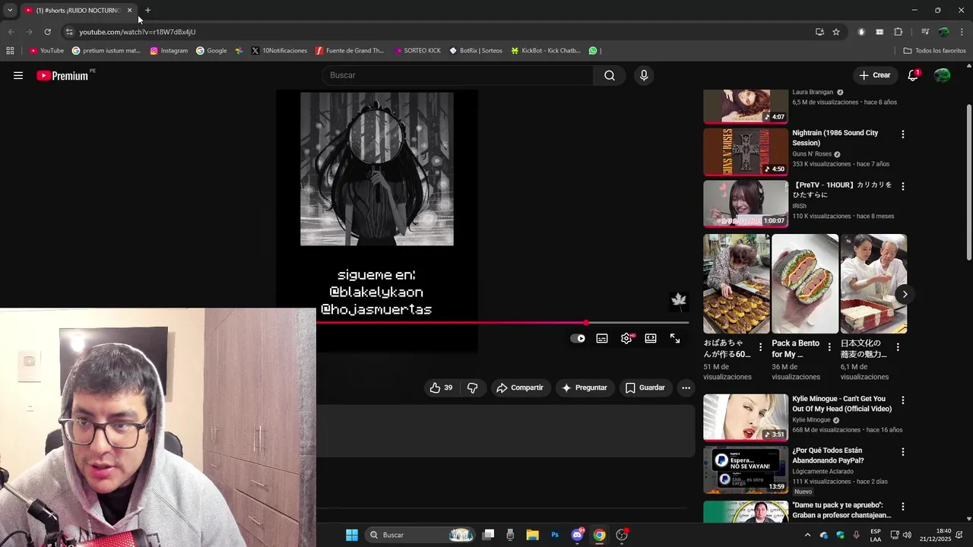Viewport: 973px width, 547px height.
Task: Open a new browser tab
Action: [x=147, y=10]
